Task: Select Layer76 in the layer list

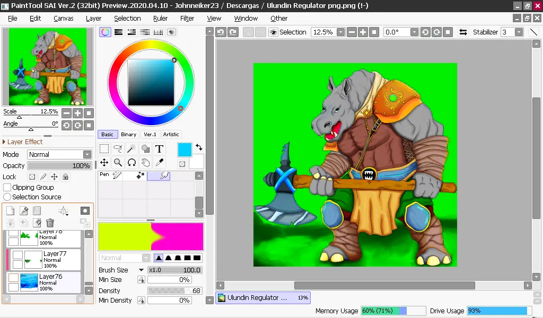Action: click(43, 282)
